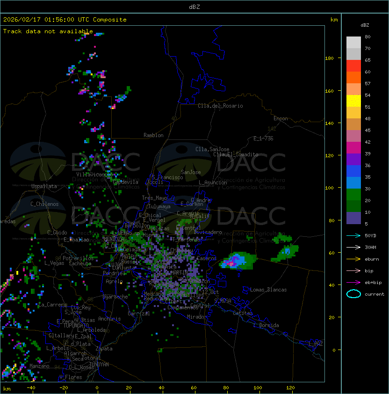The width and height of the screenshot is (389, 394).
Task: Click the 'Manzano' place label
Action: tap(39, 366)
